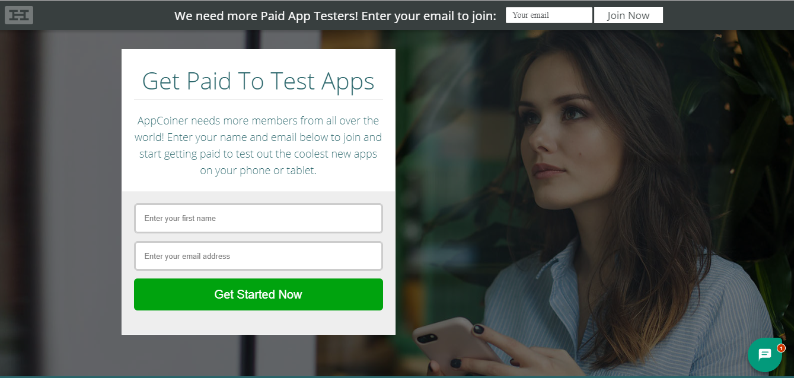The image size is (794, 378).
Task: Click the gray logo icon in top bar
Action: [19, 15]
